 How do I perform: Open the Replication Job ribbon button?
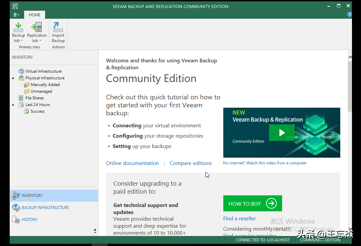(x=37, y=32)
